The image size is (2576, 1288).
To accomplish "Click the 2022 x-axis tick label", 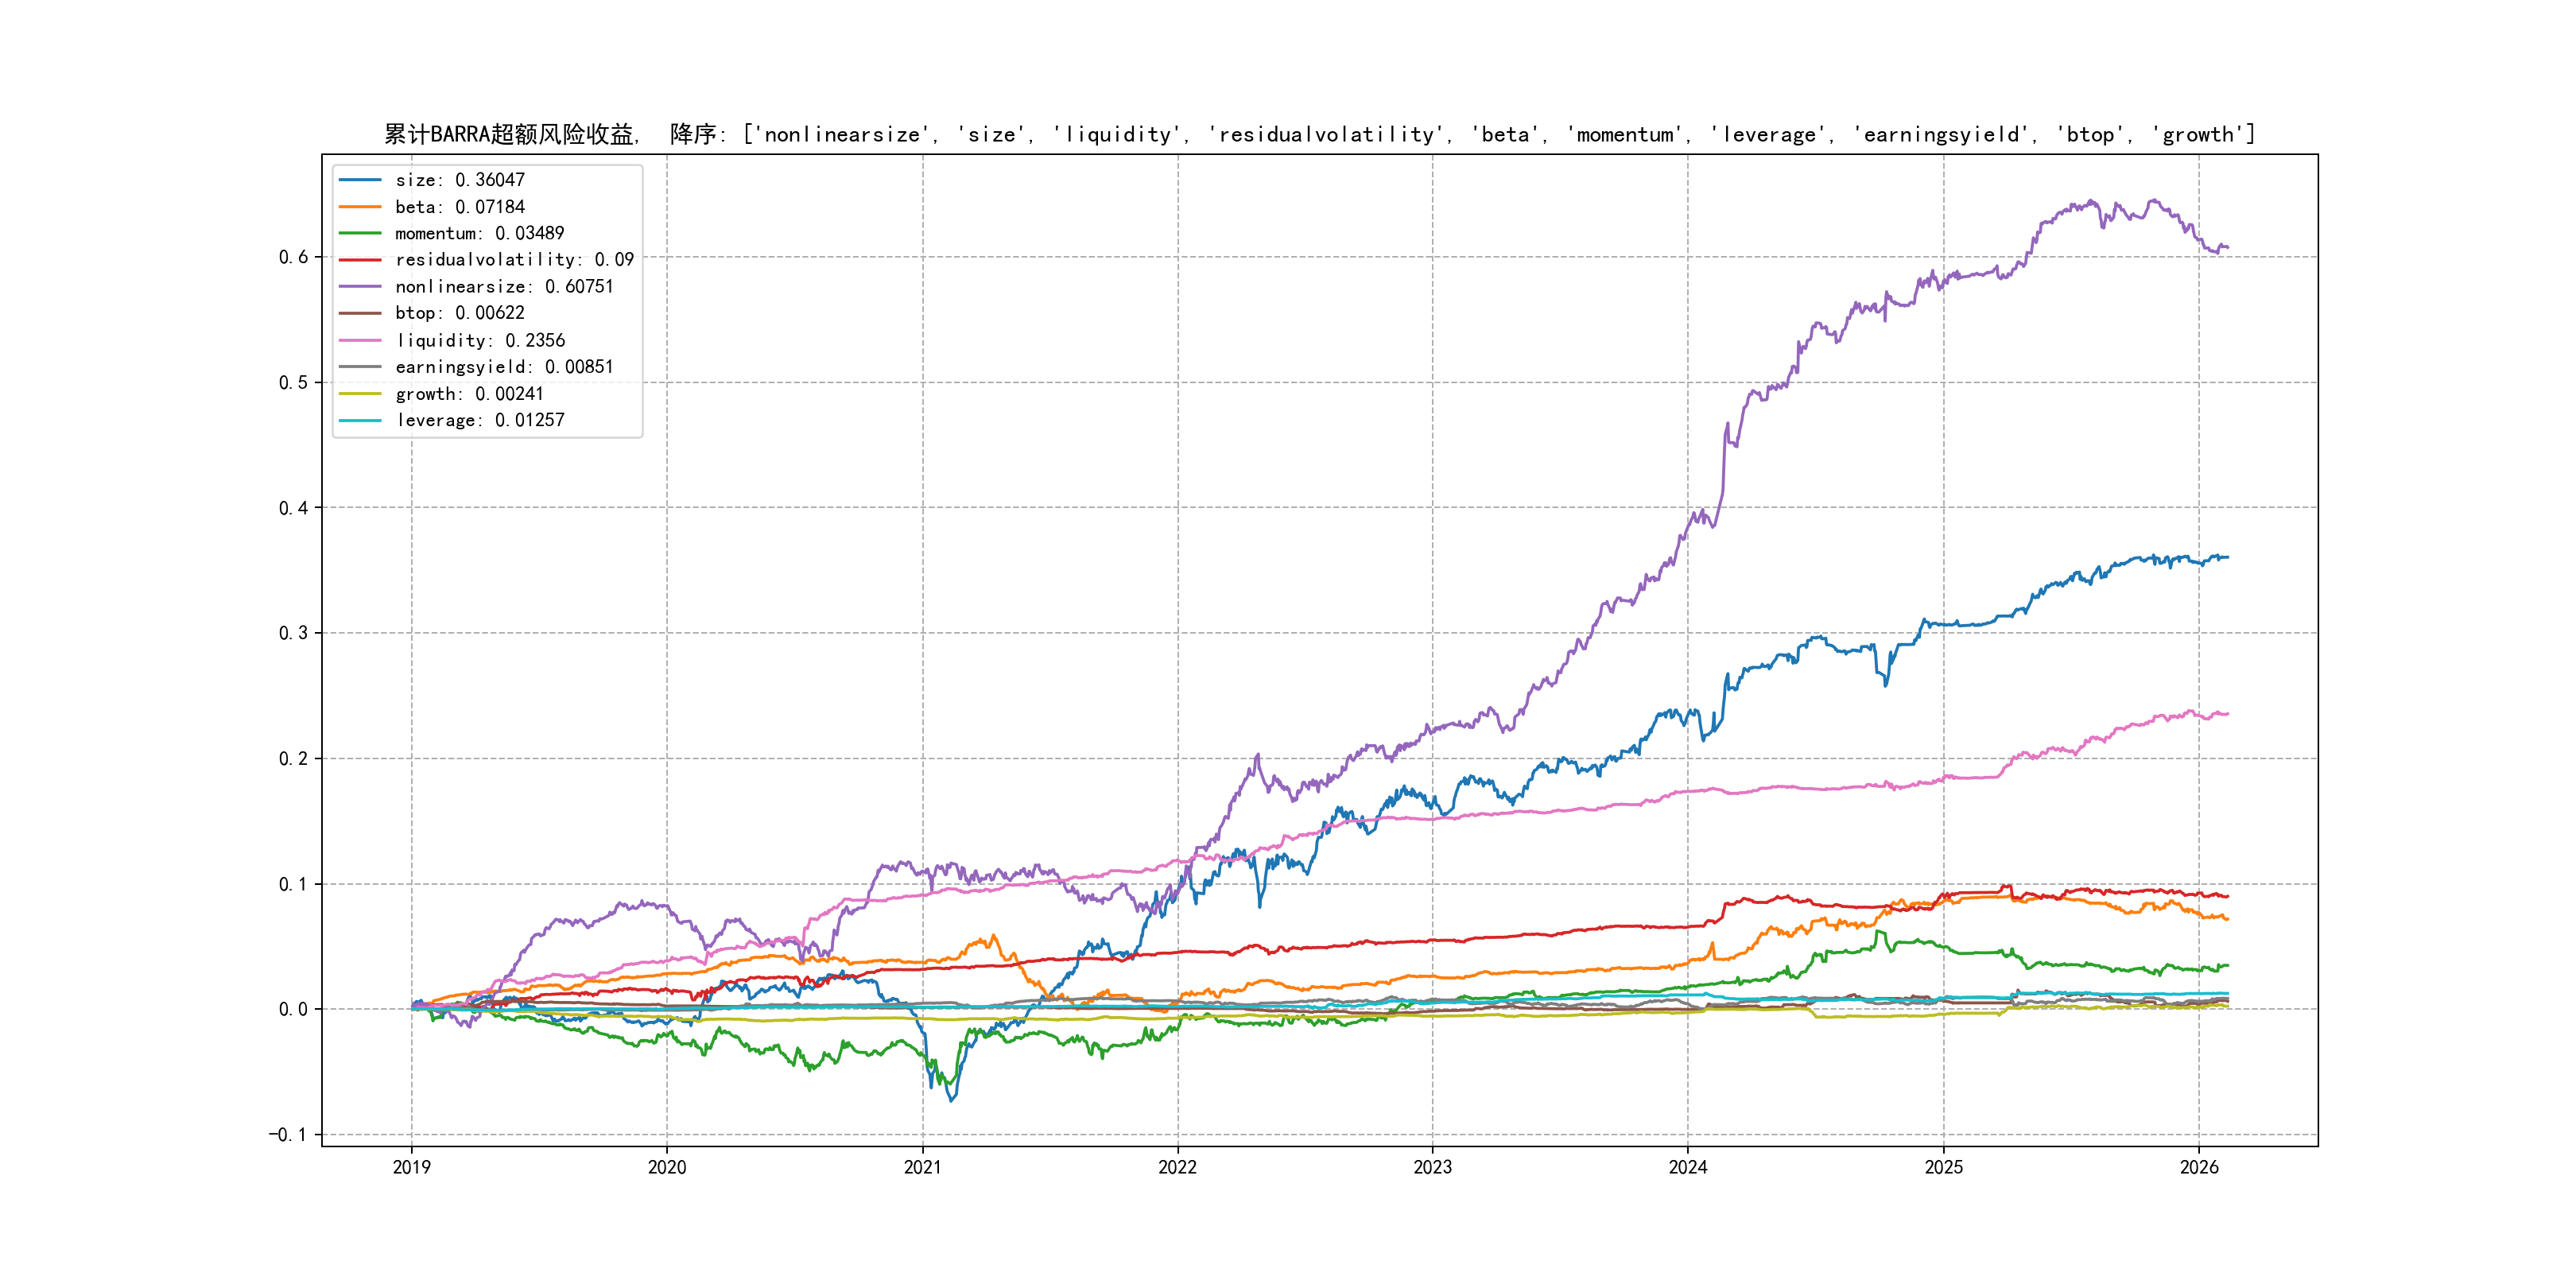I will pos(1177,1167).
